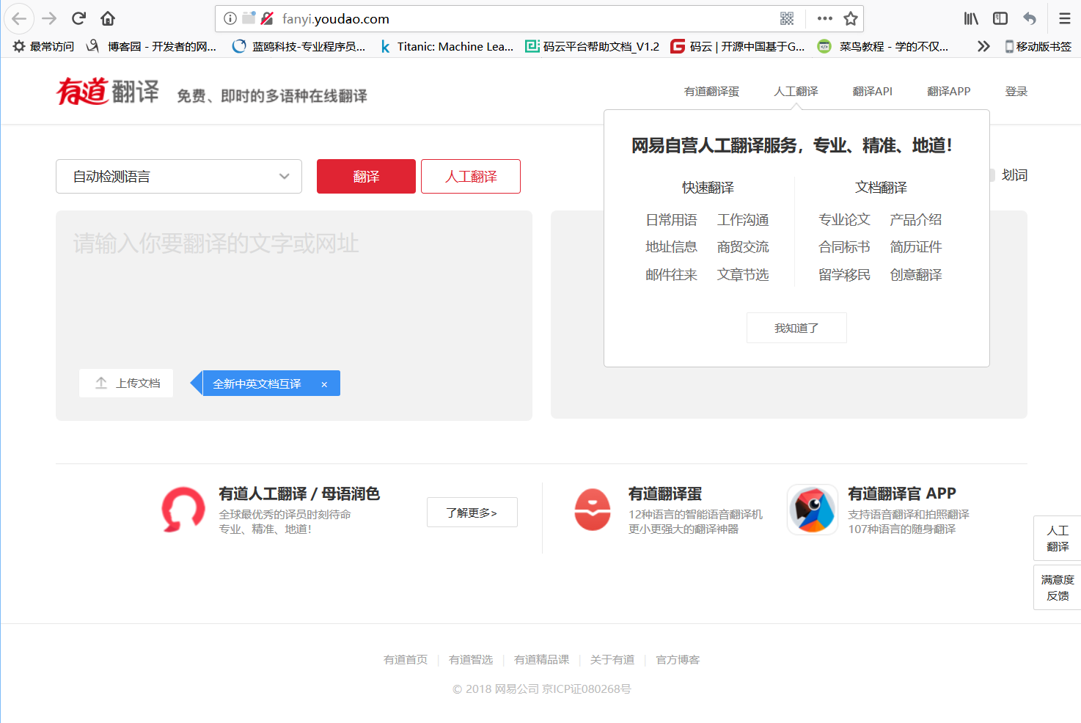
Task: Show site information icon in address bar
Action: (x=230, y=18)
